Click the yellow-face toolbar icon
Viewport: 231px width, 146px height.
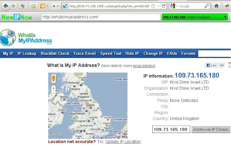tap(33, 6)
